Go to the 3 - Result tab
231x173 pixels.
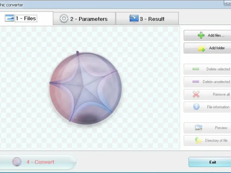(147, 18)
